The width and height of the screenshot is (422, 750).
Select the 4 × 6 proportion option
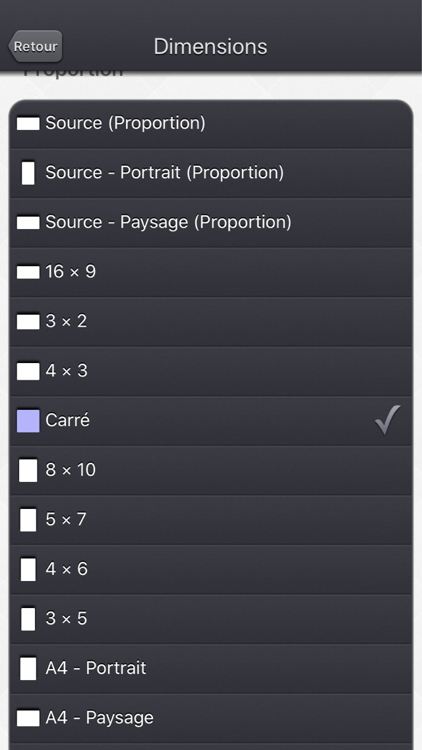coord(211,570)
